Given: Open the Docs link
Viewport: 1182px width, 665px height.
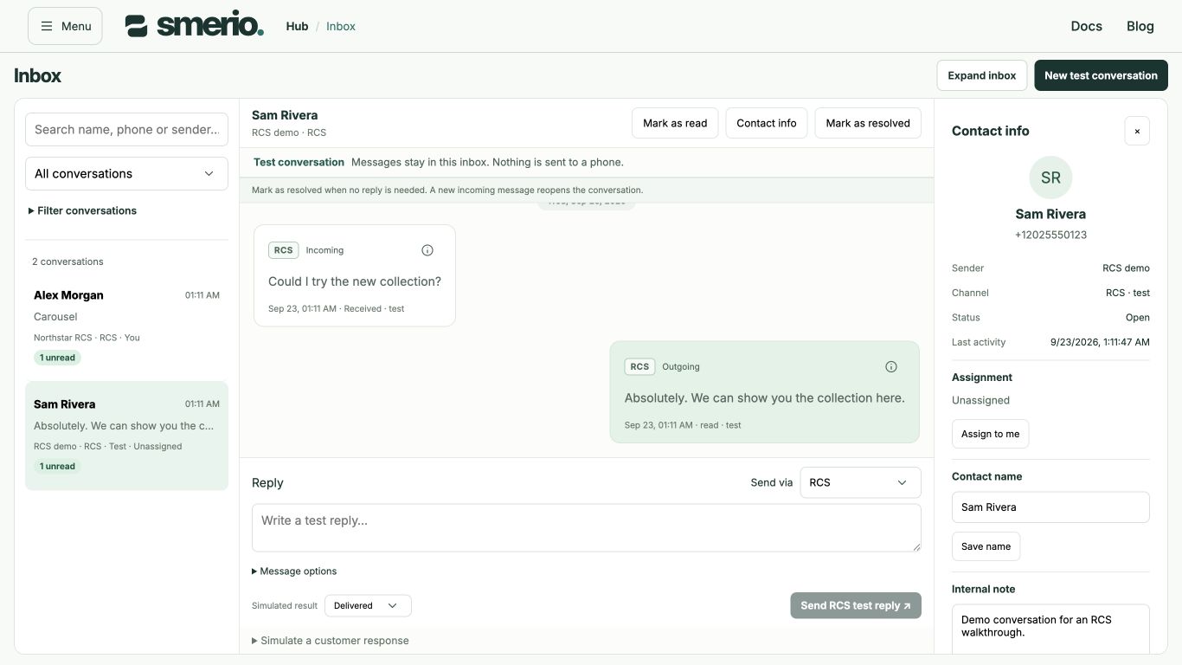Looking at the screenshot, I should [1086, 26].
